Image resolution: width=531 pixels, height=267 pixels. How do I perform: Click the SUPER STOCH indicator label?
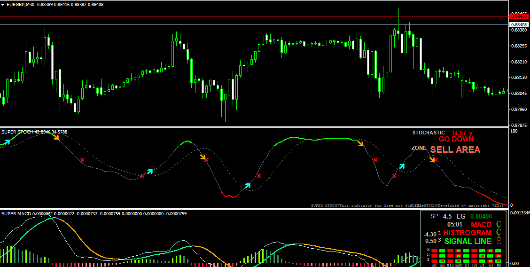click(x=17, y=132)
